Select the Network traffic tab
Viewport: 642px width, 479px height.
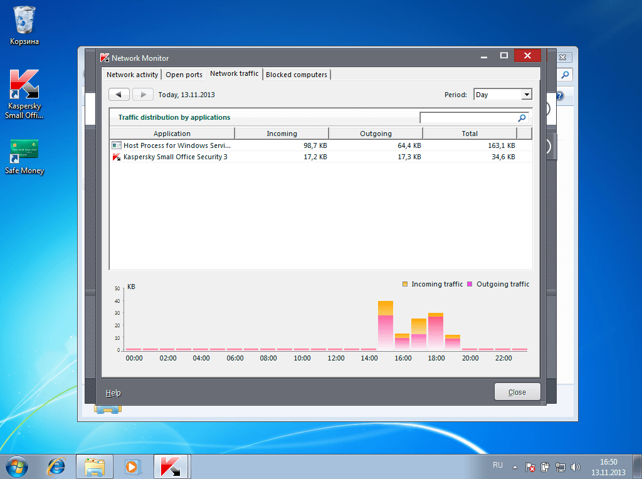coord(234,74)
